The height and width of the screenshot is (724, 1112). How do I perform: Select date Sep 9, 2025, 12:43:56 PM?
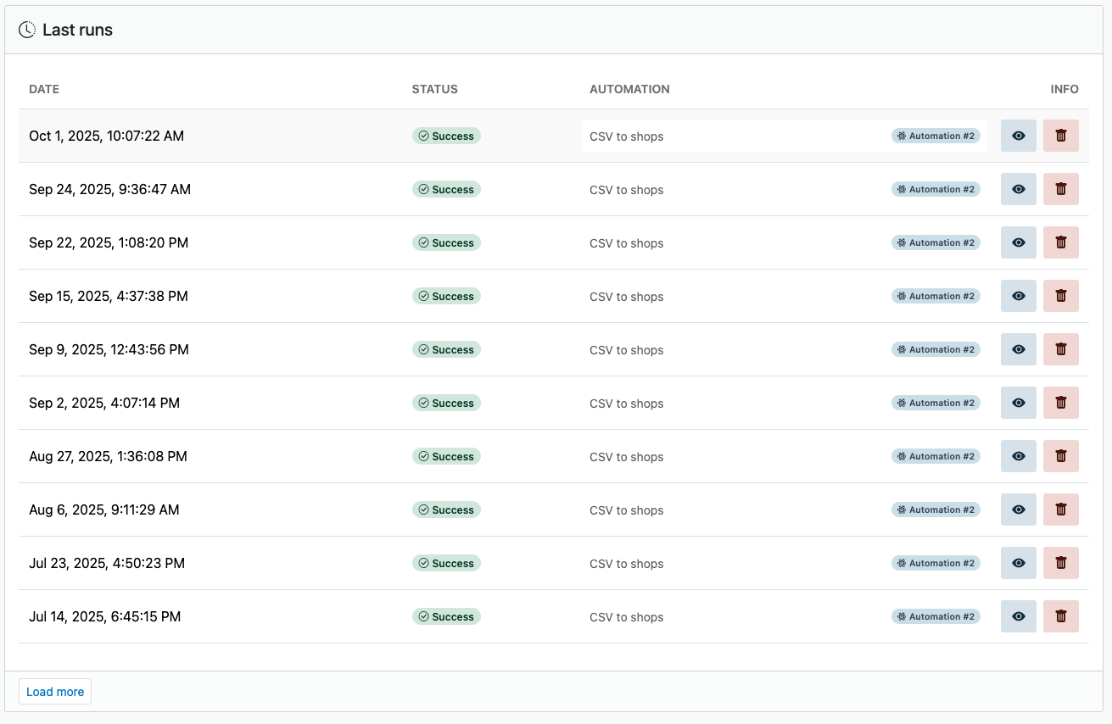pos(109,349)
